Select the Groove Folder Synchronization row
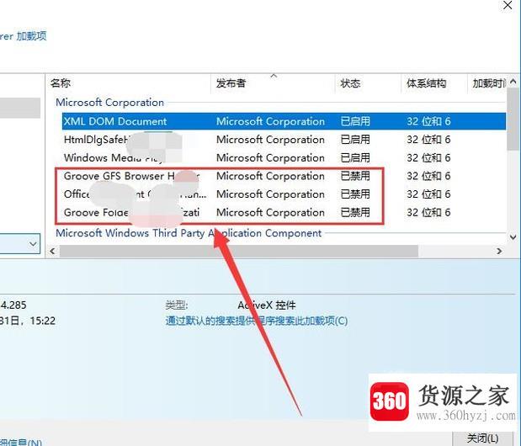This screenshot has width=521, height=446. click(284, 213)
